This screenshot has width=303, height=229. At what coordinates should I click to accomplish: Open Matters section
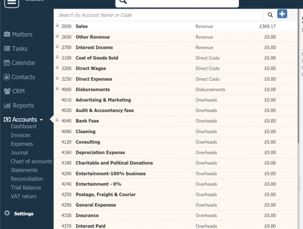coord(22,34)
